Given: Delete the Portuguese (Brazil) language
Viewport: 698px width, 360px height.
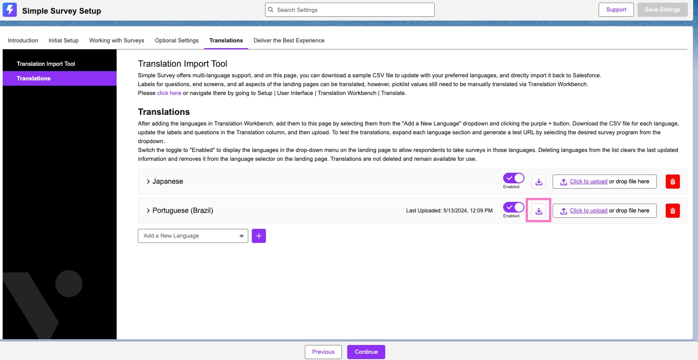Looking at the screenshot, I should coord(673,211).
